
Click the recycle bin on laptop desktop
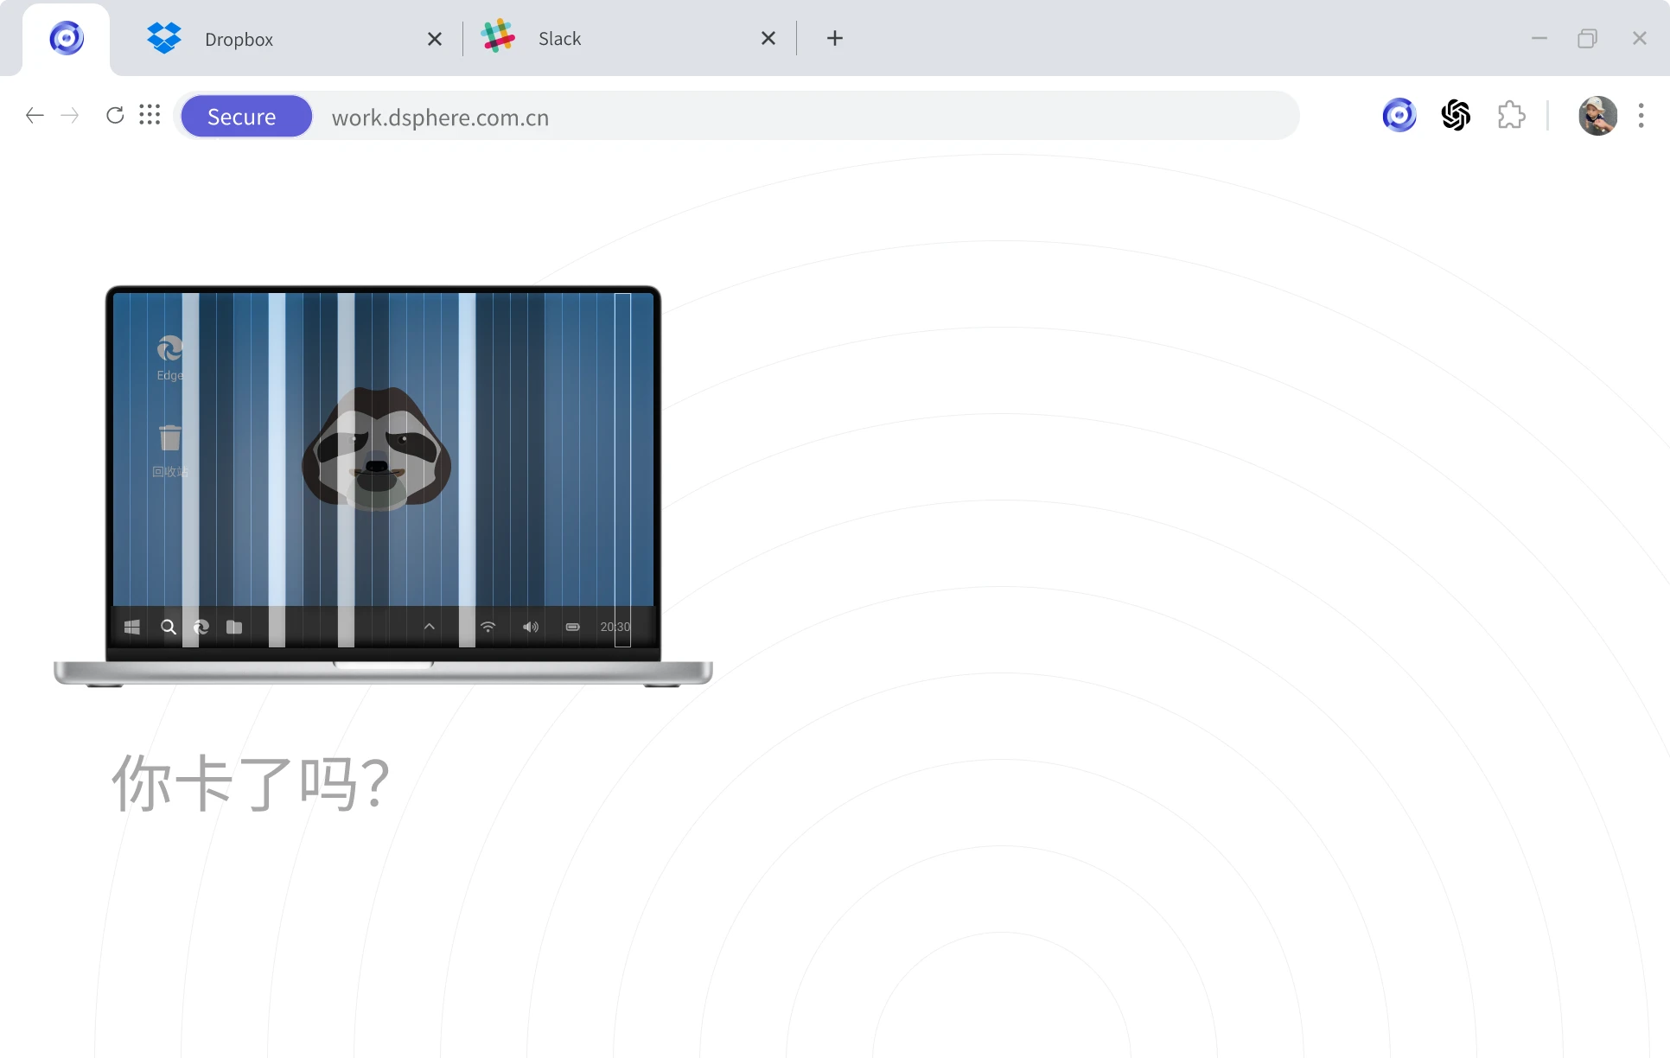coord(170,439)
